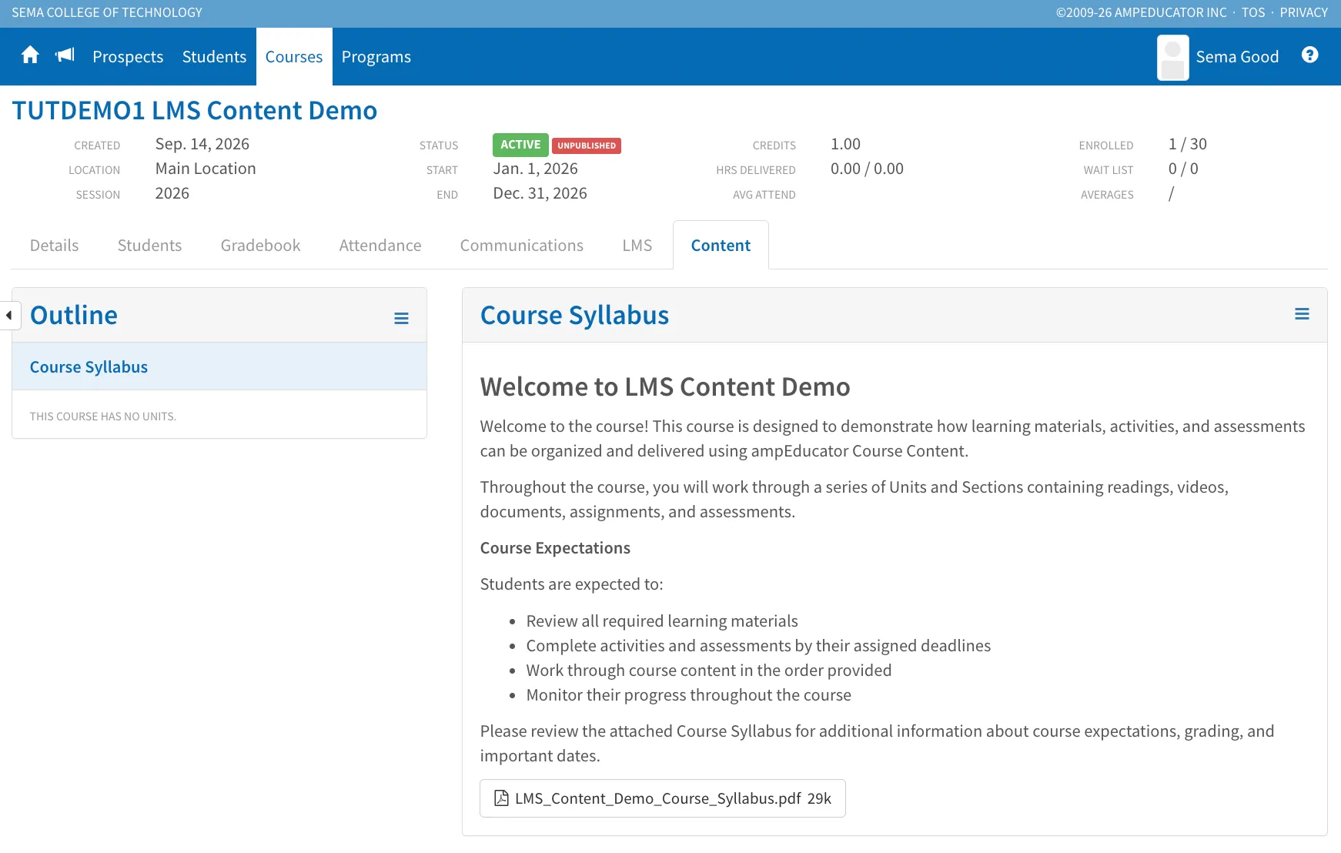Click the 'Welcome to LMS Content Demo' heading
The width and height of the screenshot is (1341, 853).
[x=665, y=386]
